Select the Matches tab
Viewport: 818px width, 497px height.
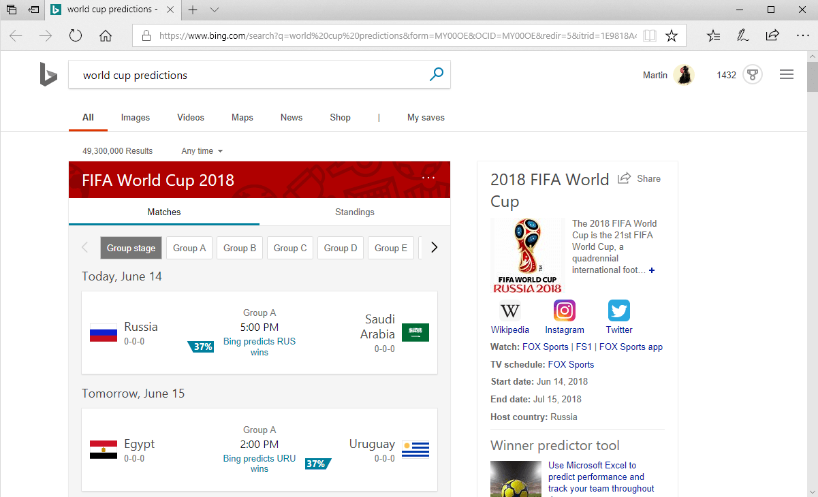[164, 212]
